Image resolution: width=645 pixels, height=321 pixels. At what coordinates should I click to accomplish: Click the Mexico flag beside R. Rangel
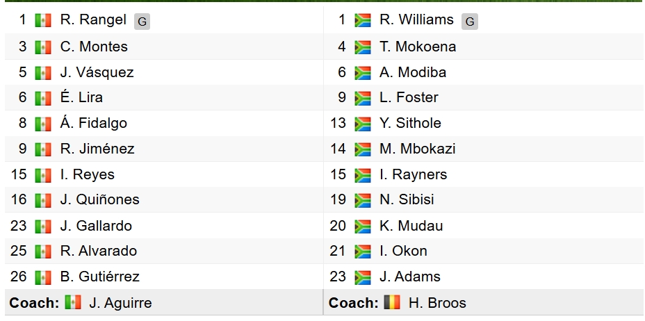click(x=43, y=21)
